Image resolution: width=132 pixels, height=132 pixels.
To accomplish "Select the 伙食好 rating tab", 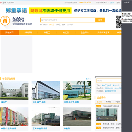I will [118, 102].
